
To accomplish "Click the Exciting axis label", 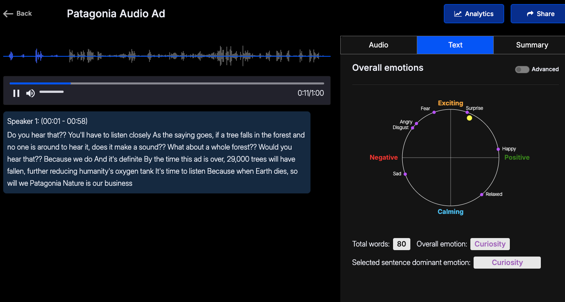I will (451, 103).
